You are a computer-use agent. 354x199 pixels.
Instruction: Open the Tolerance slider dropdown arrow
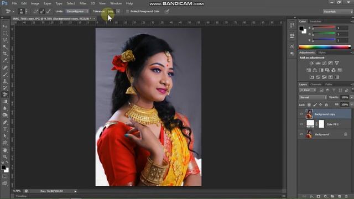118,11
